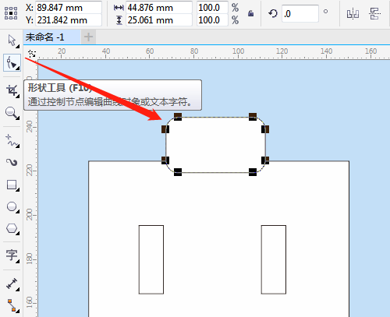Edit the horizontal scale percent field
Screen dimensions: 390x317
tap(212, 8)
